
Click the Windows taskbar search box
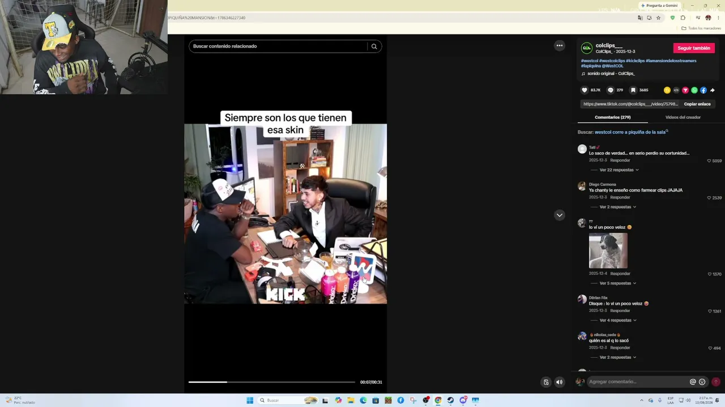(288, 400)
